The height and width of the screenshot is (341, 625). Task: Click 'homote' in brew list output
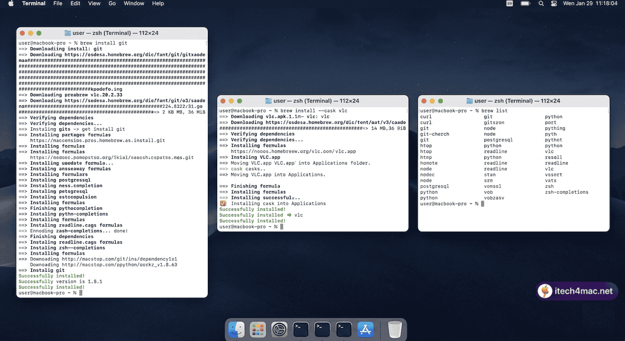pyautogui.click(x=429, y=163)
